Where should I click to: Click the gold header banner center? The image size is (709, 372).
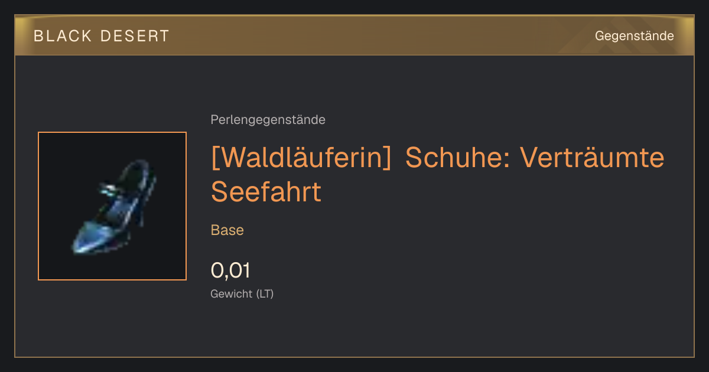pyautogui.click(x=354, y=36)
